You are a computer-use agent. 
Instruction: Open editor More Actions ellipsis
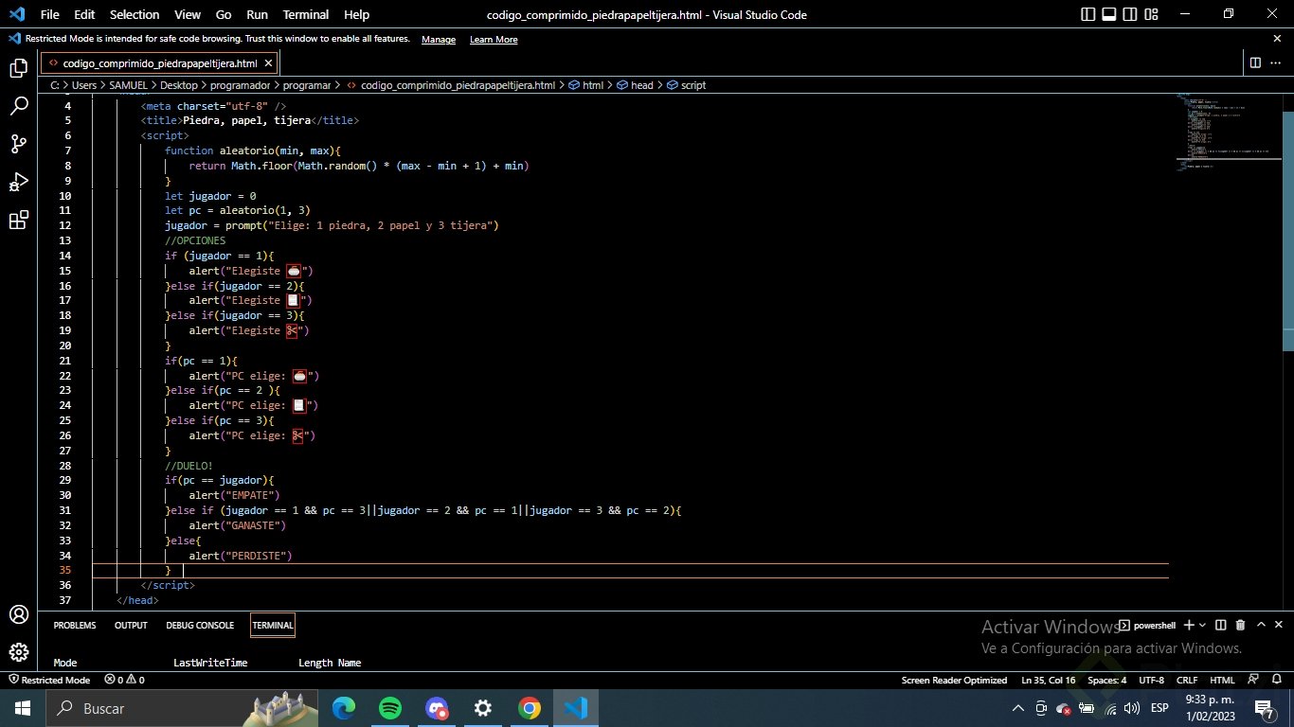1276,62
